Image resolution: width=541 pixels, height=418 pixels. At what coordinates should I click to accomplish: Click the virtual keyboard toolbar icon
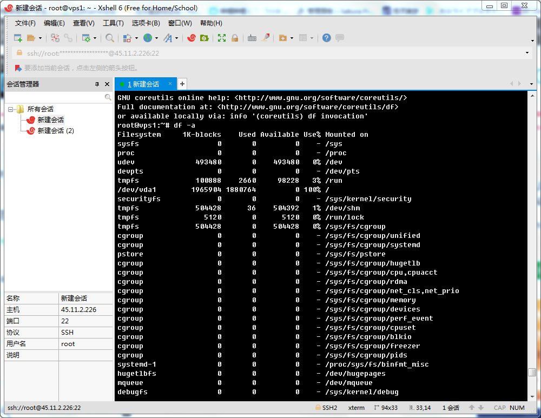[x=252, y=38]
